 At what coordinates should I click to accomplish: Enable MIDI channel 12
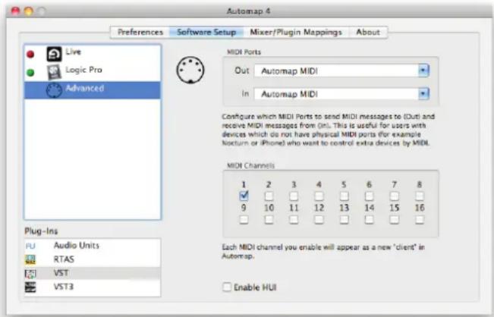(319, 219)
